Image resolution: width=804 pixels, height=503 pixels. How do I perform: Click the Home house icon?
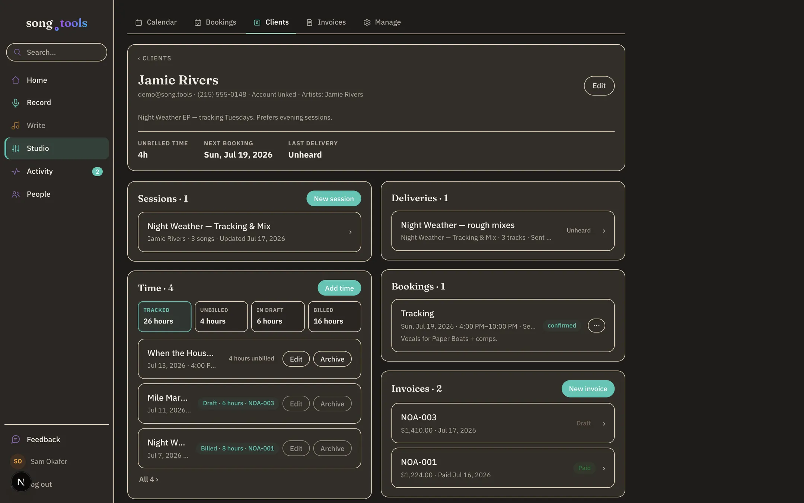tap(16, 80)
